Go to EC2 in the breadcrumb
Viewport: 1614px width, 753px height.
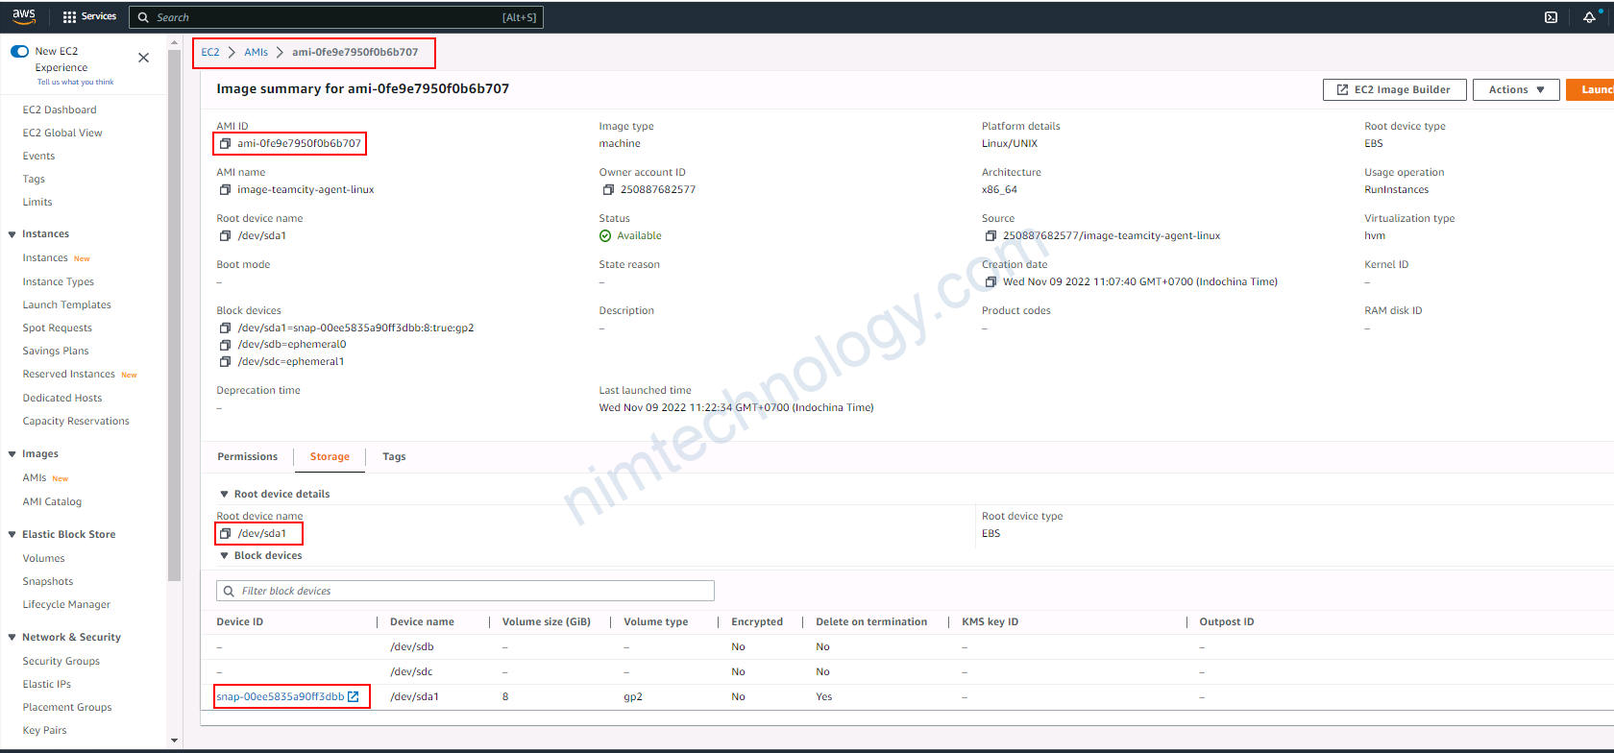point(210,52)
